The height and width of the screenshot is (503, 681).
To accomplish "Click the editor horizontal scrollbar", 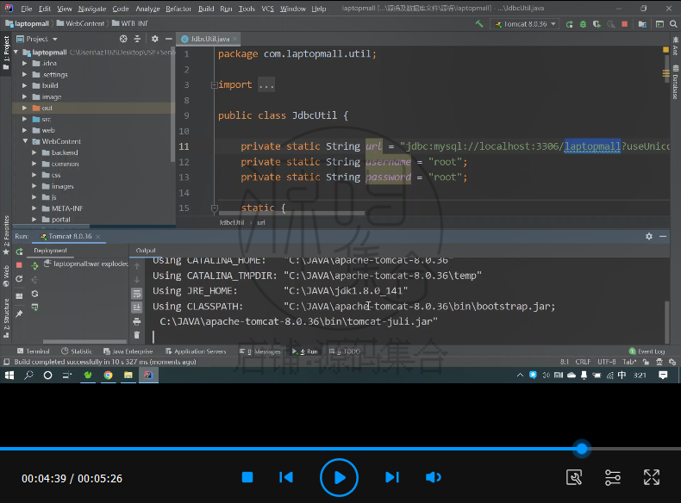I will pyautogui.click(x=292, y=213).
